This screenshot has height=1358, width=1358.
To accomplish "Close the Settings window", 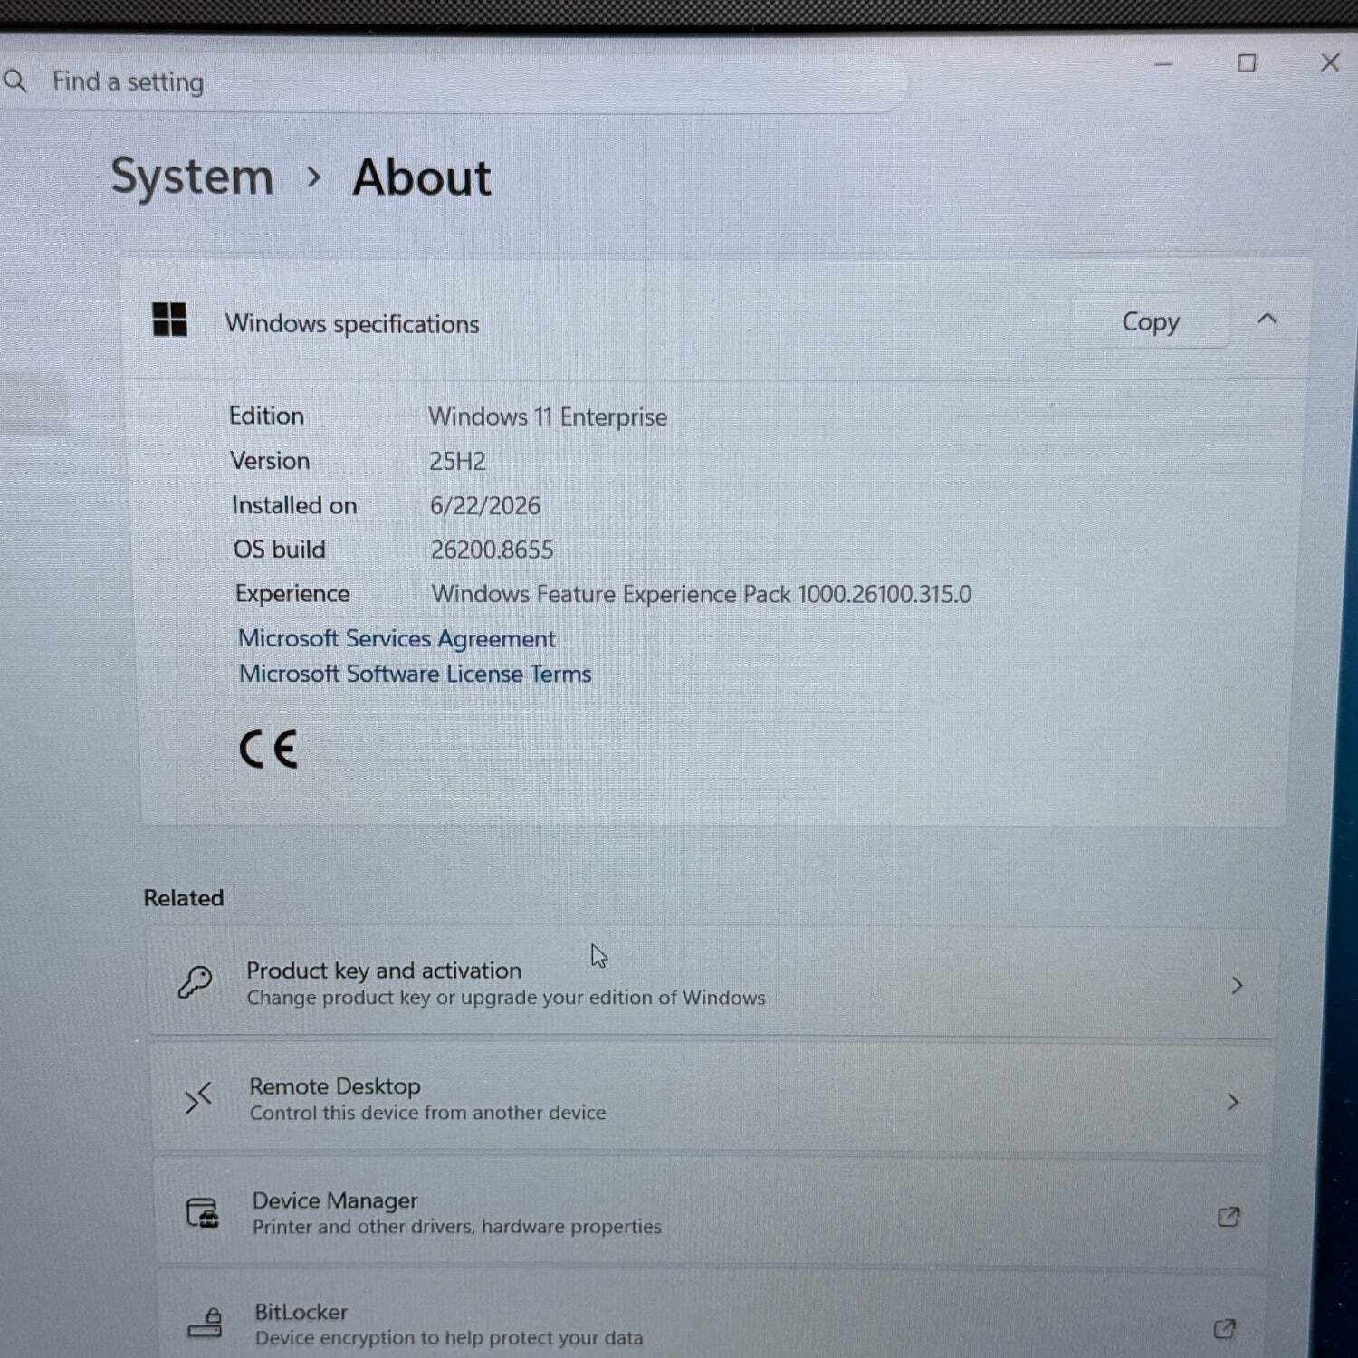I will coord(1330,62).
